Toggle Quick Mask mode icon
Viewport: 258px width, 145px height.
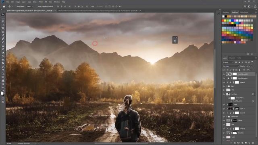3,98
